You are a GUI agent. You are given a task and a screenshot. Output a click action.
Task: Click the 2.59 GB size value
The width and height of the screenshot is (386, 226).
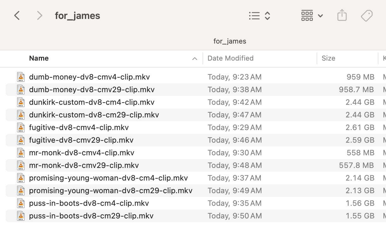pyautogui.click(x=360, y=140)
